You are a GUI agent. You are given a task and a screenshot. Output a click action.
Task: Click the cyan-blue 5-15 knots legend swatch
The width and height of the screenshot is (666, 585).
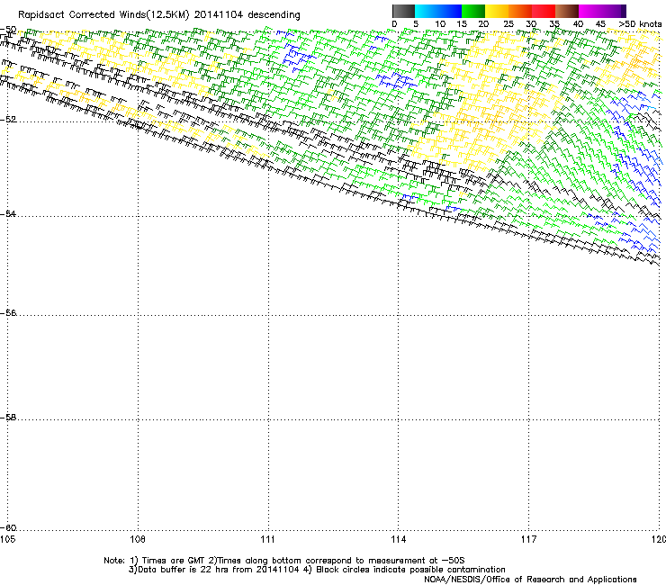(438, 11)
